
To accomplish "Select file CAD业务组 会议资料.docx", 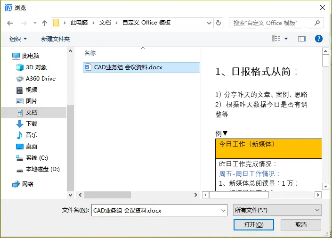I will click(x=141, y=67).
